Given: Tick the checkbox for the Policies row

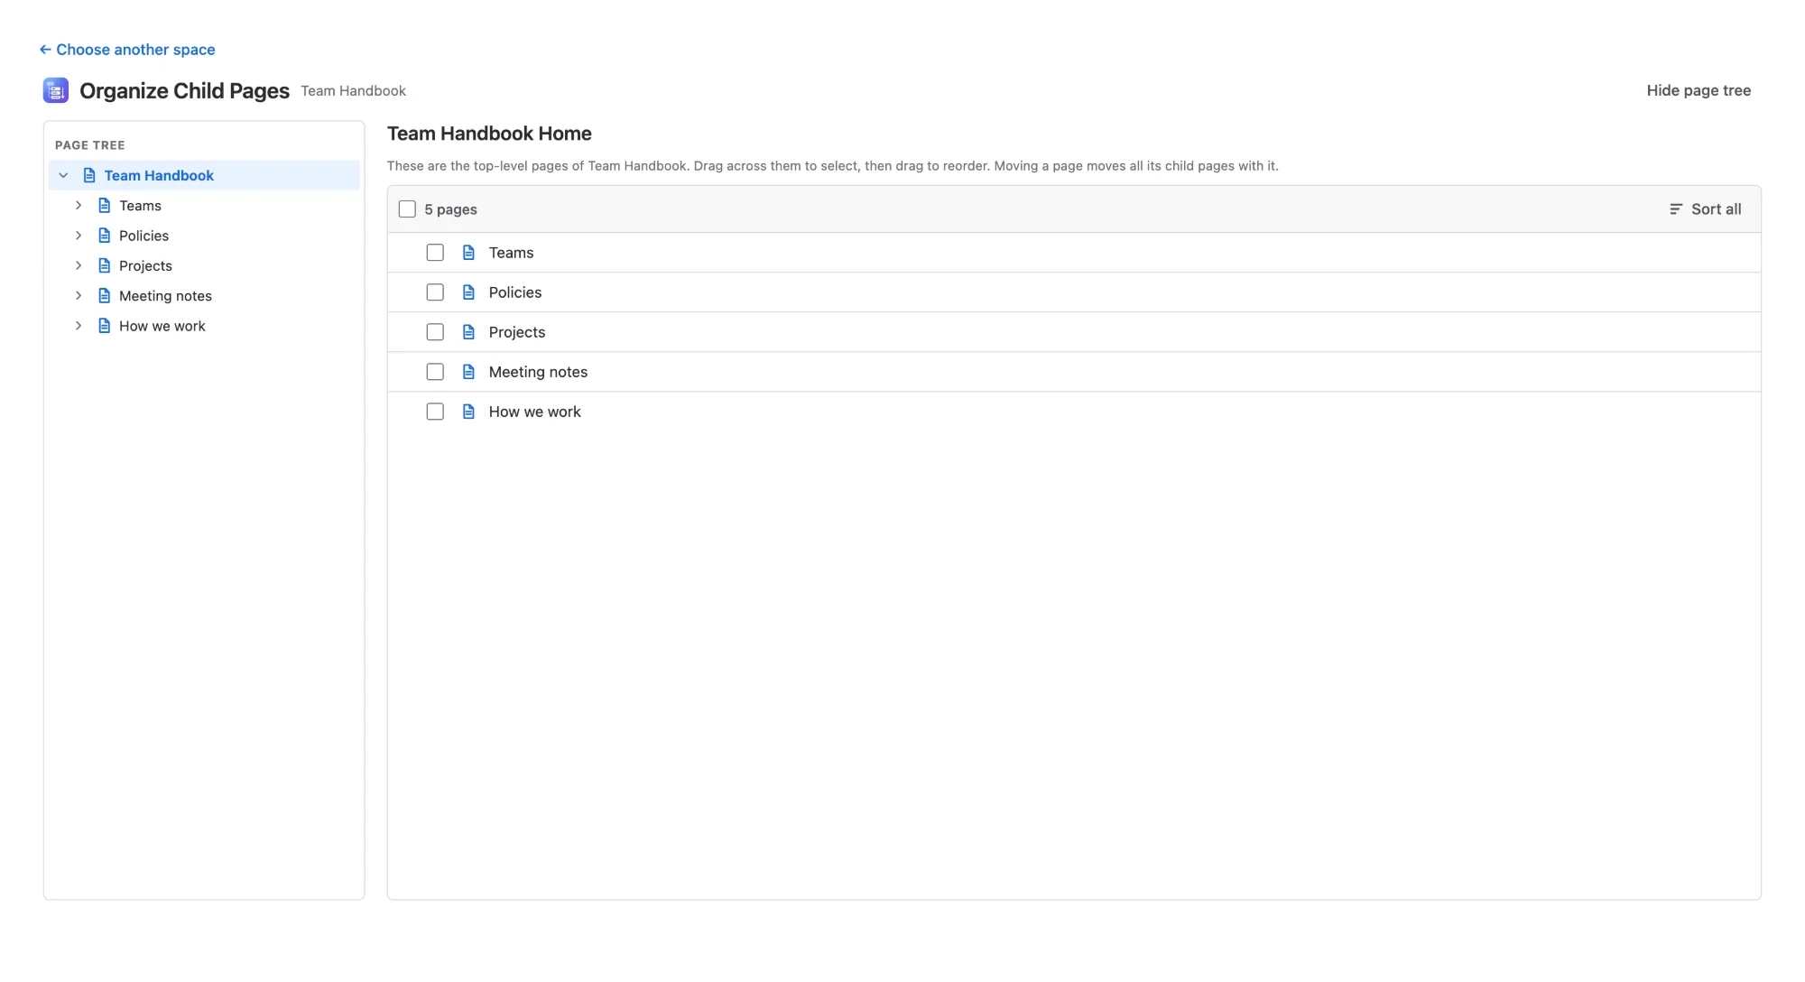Looking at the screenshot, I should point(435,292).
